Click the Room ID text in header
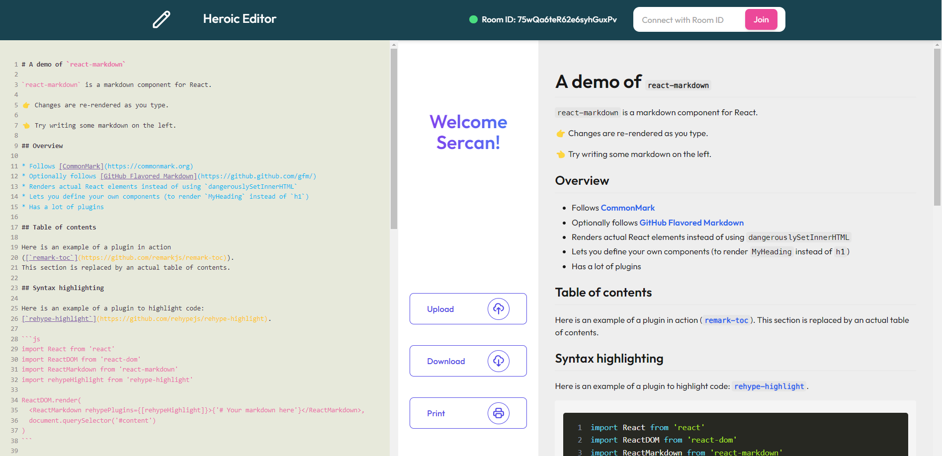Viewport: 942px width, 456px height. 549,20
